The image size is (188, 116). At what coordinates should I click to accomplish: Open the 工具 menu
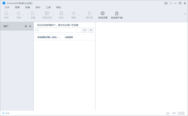pyautogui.click(x=48, y=7)
